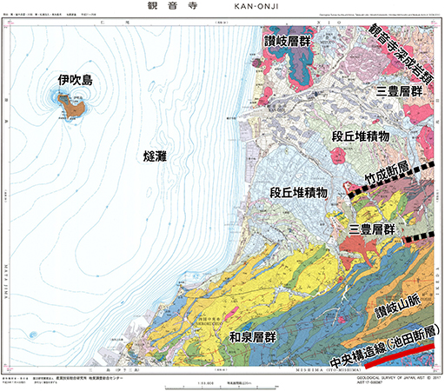445x391 pixels.
Task: Select the 中央構造線(池田断層) label
Action: coord(385,347)
